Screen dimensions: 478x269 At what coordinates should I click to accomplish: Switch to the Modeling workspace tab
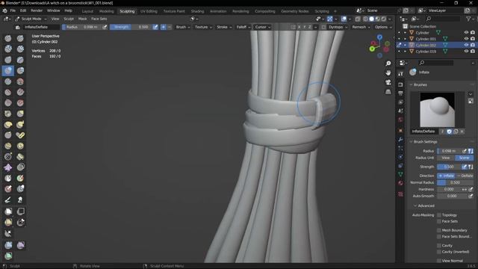point(106,11)
